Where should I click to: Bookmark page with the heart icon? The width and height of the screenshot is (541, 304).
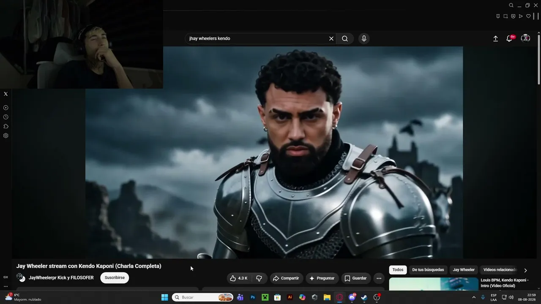[x=528, y=16]
